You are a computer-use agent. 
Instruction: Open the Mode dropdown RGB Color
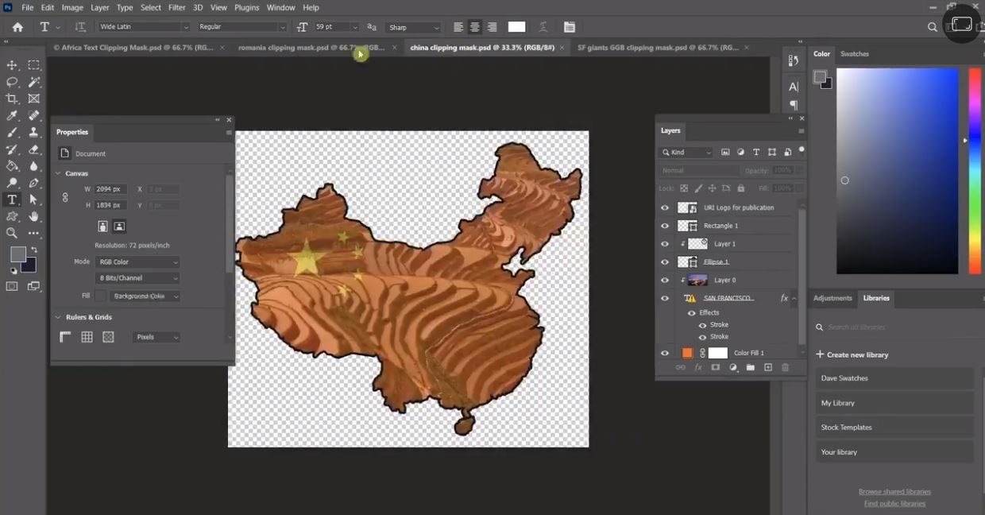pyautogui.click(x=137, y=261)
